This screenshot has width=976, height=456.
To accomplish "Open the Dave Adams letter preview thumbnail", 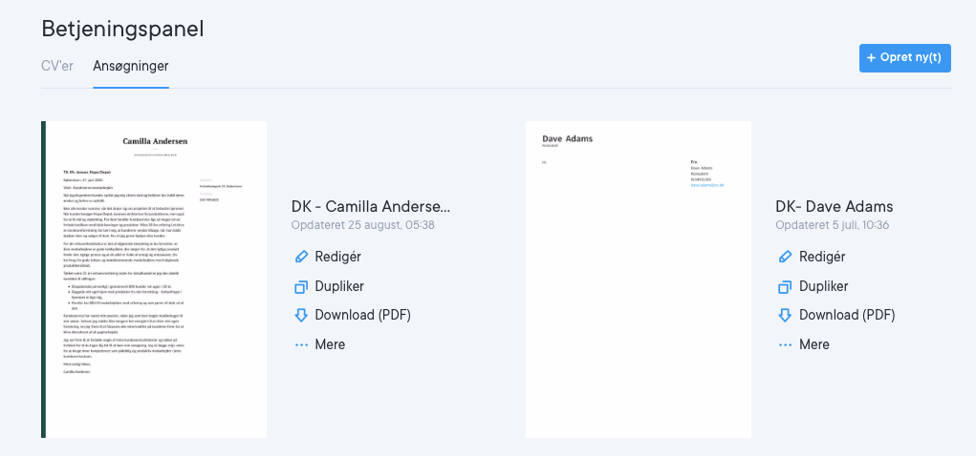I will [x=638, y=280].
